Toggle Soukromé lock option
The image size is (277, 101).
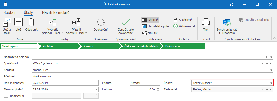click(183, 20)
